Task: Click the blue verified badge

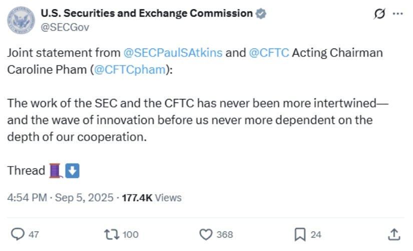Action: pyautogui.click(x=261, y=13)
